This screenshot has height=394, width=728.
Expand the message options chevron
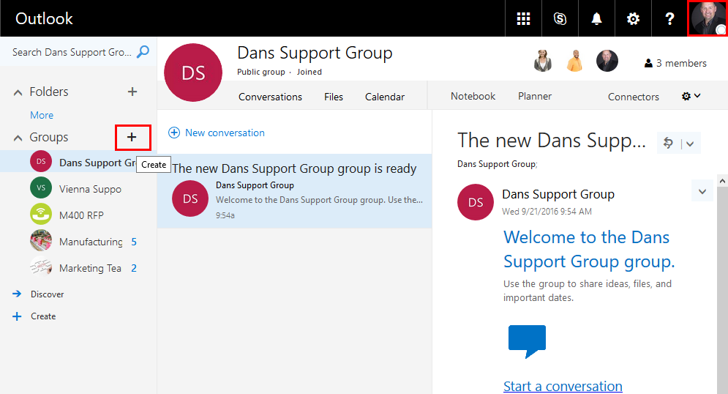[702, 192]
